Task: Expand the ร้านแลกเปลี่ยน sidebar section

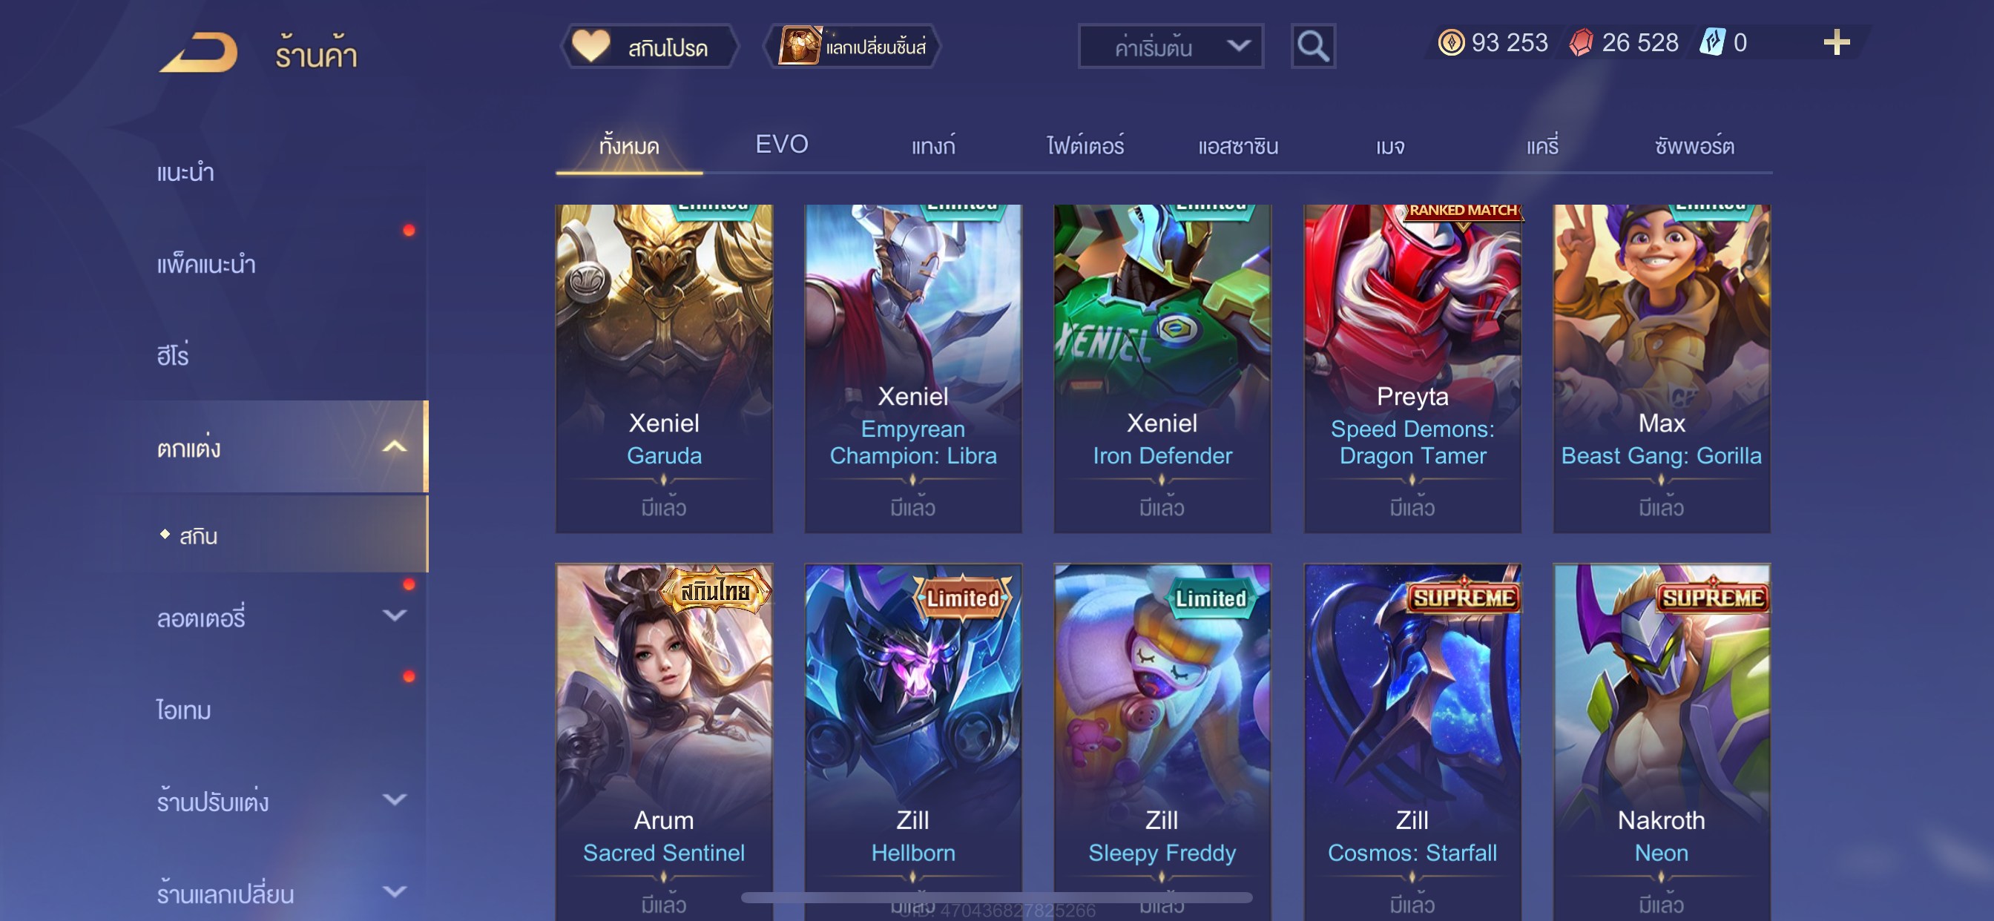Action: [x=394, y=891]
